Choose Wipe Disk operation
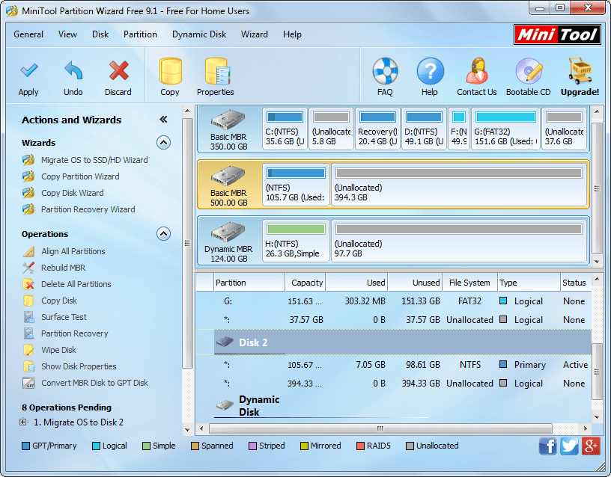The height and width of the screenshot is (477, 611). pos(59,350)
